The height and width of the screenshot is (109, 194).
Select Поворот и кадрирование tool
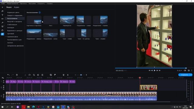tap(15, 15)
